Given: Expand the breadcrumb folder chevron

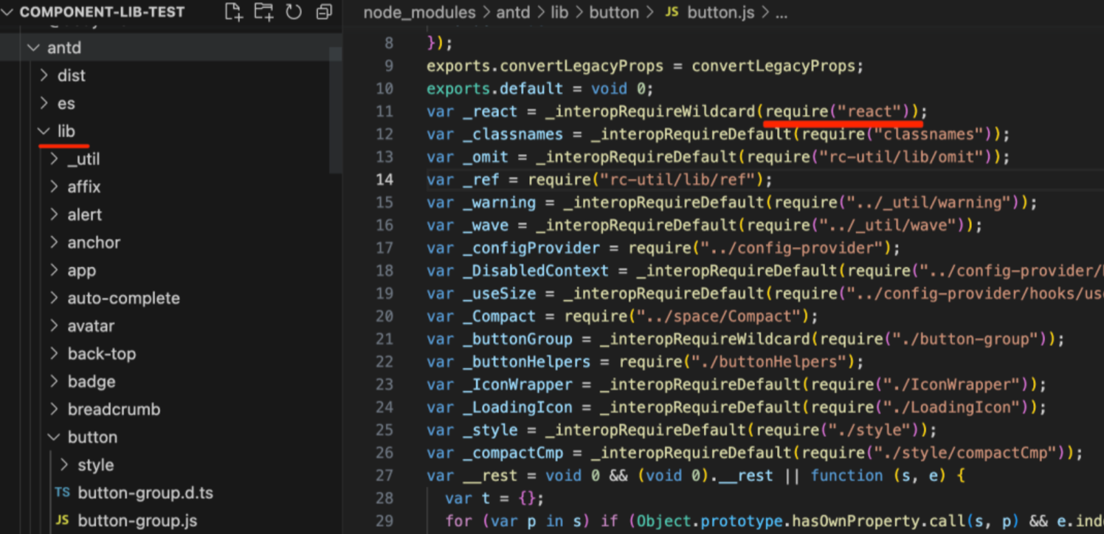Looking at the screenshot, I should pyautogui.click(x=54, y=409).
